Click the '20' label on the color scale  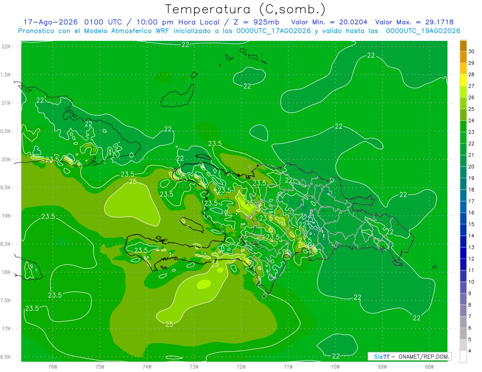(x=472, y=167)
